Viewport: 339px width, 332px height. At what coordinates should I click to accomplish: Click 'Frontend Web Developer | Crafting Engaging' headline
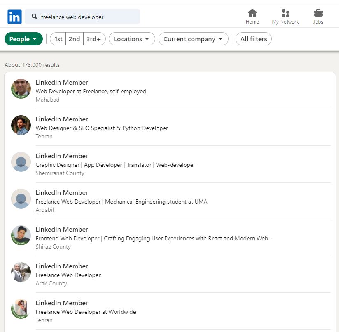pos(154,238)
